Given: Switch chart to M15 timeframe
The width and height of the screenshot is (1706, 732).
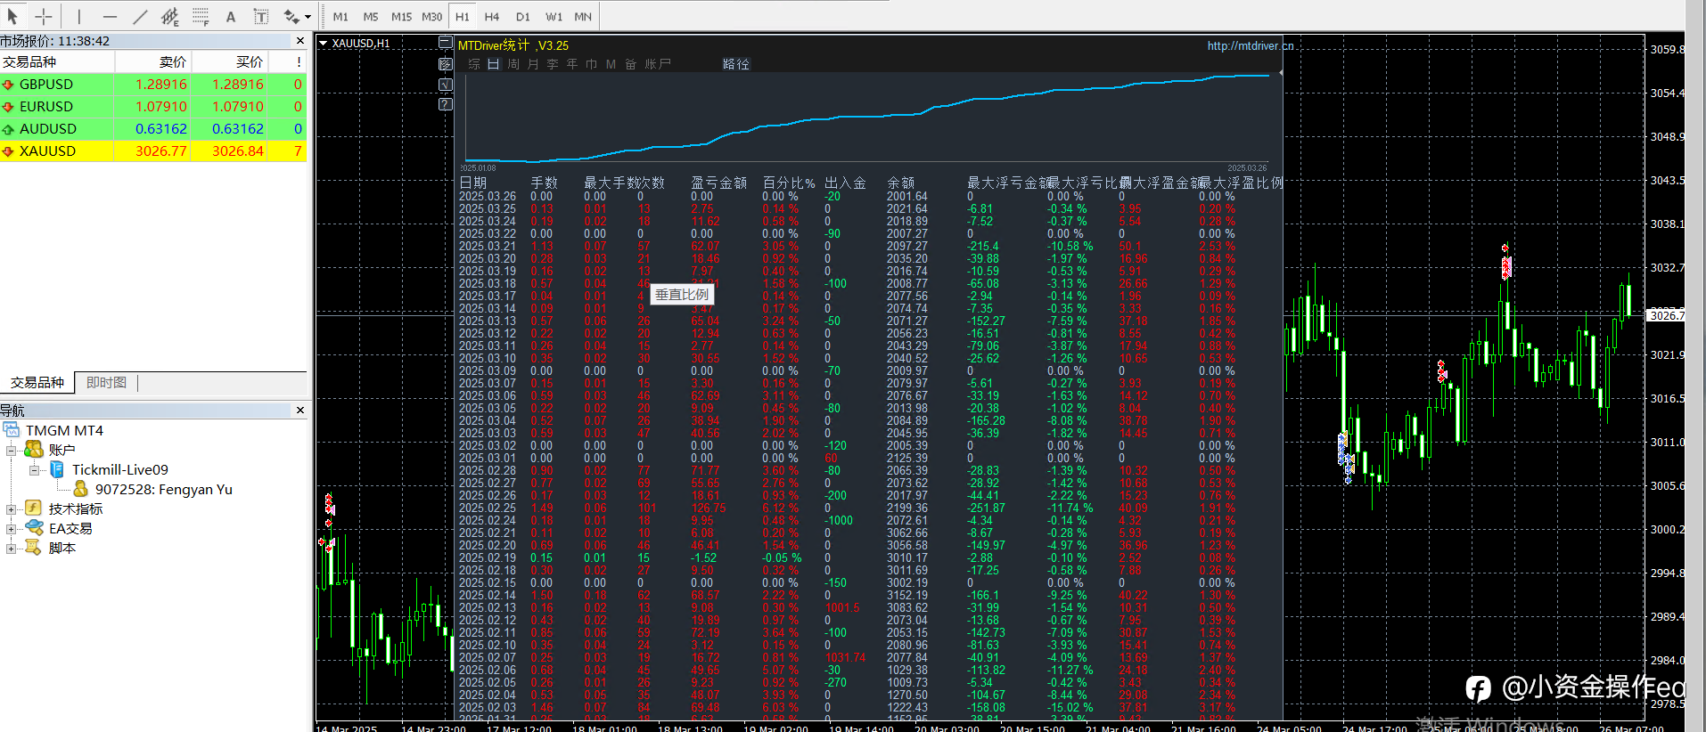Looking at the screenshot, I should point(401,16).
